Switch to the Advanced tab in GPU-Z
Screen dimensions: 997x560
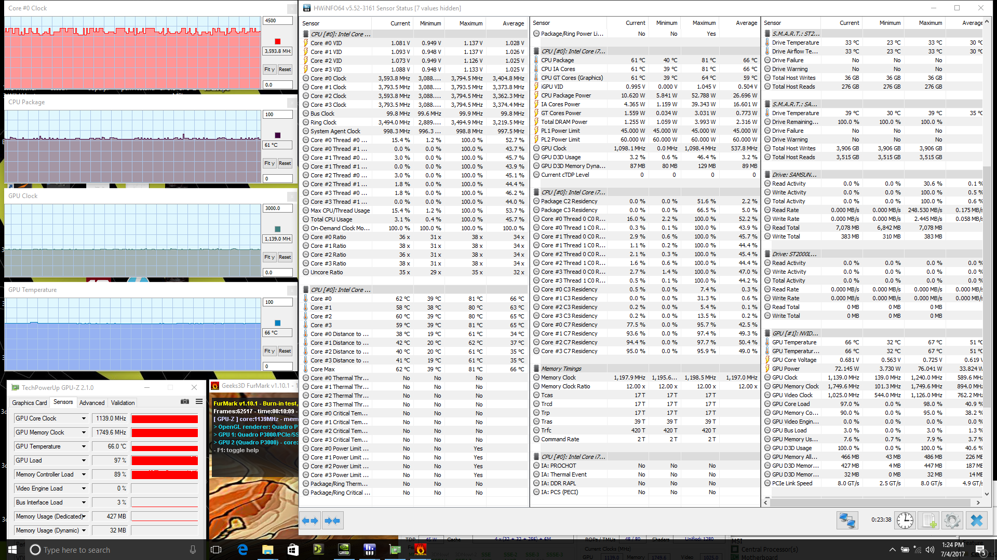[x=92, y=403]
